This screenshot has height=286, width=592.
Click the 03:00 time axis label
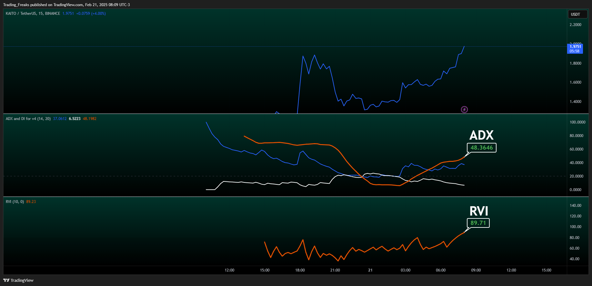[x=406, y=270]
